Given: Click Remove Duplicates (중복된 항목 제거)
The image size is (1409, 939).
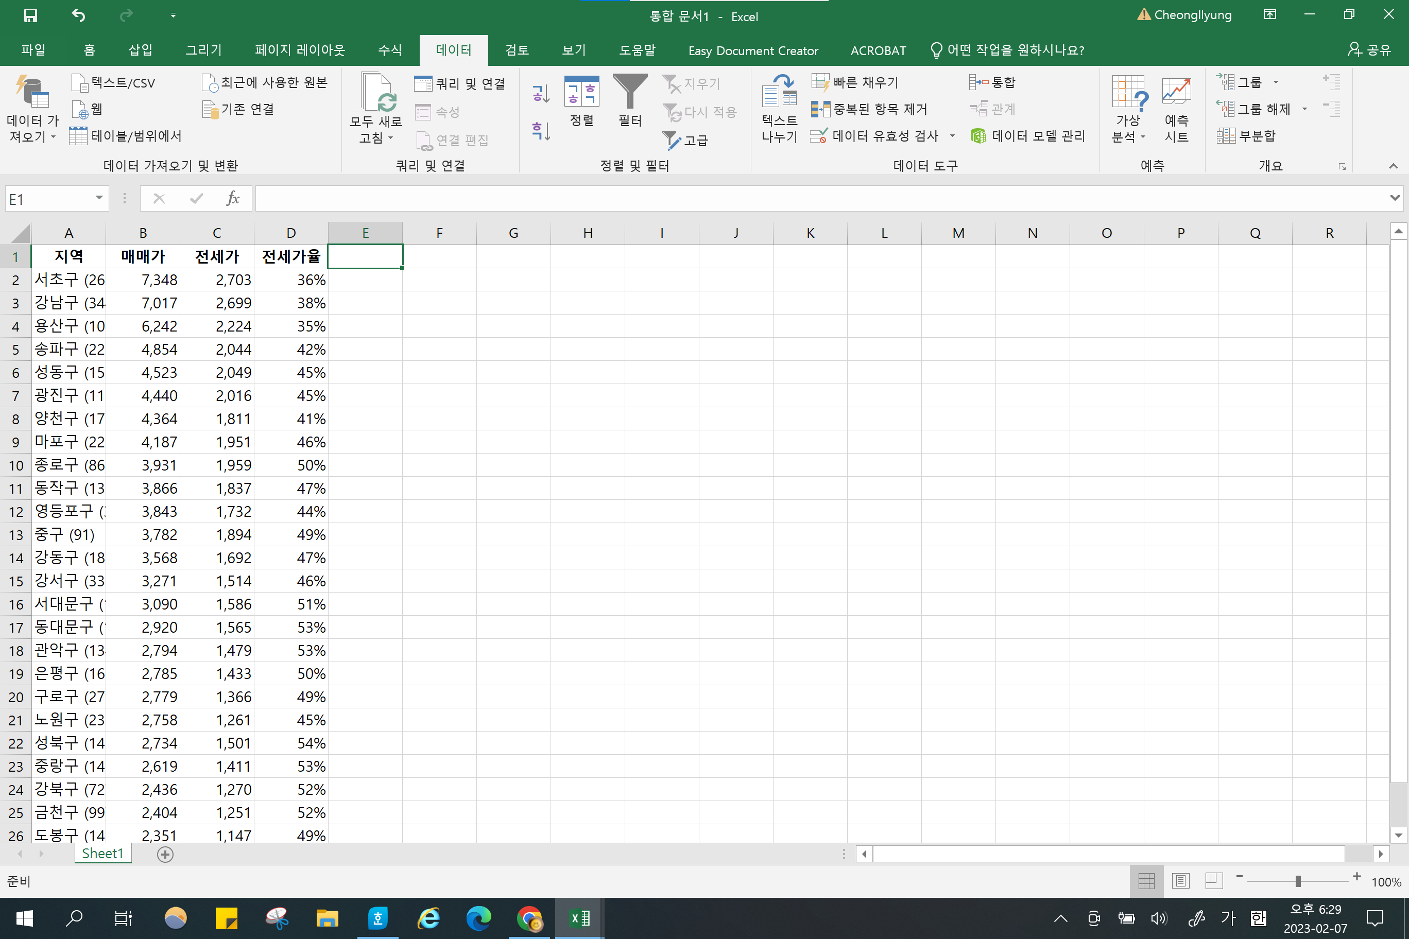Looking at the screenshot, I should point(869,109).
